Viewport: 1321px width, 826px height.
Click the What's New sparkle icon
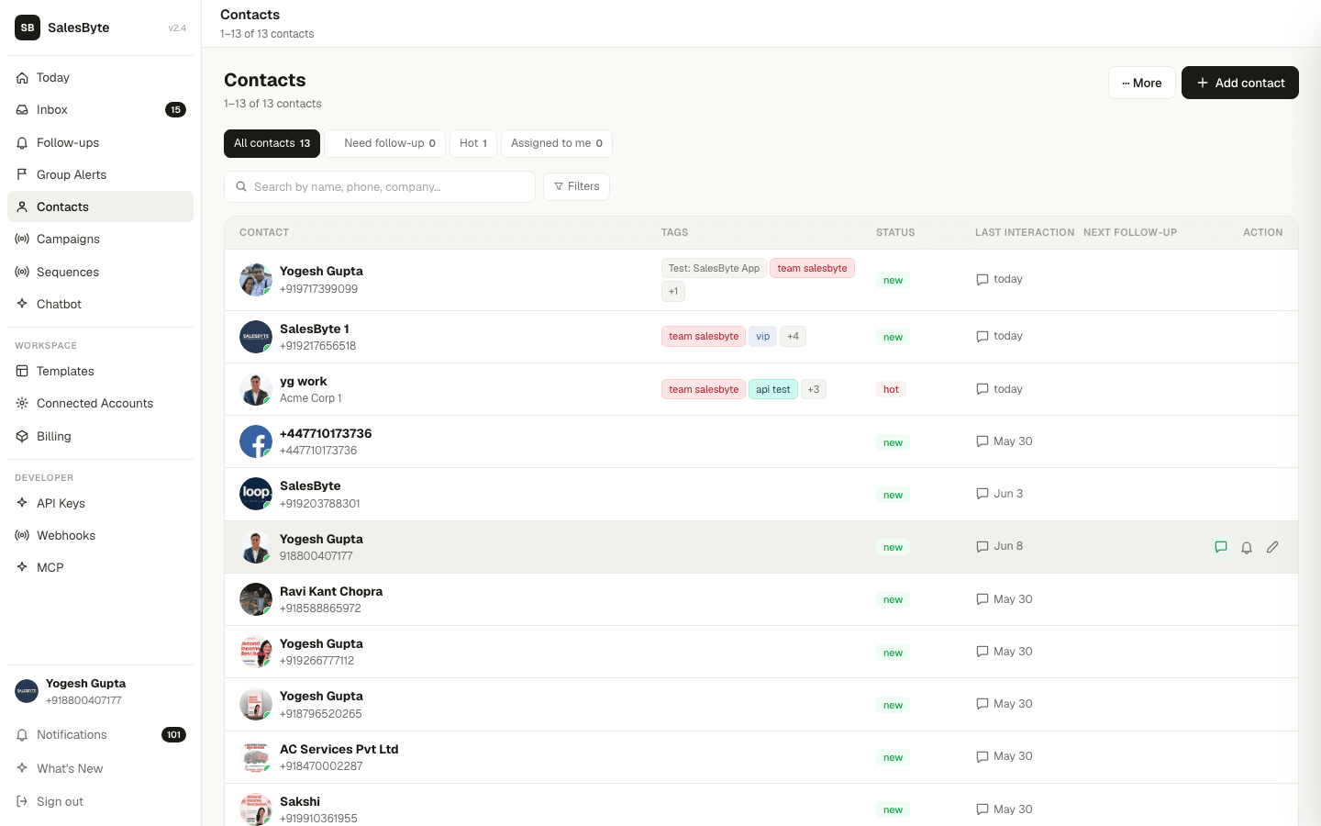(x=22, y=768)
